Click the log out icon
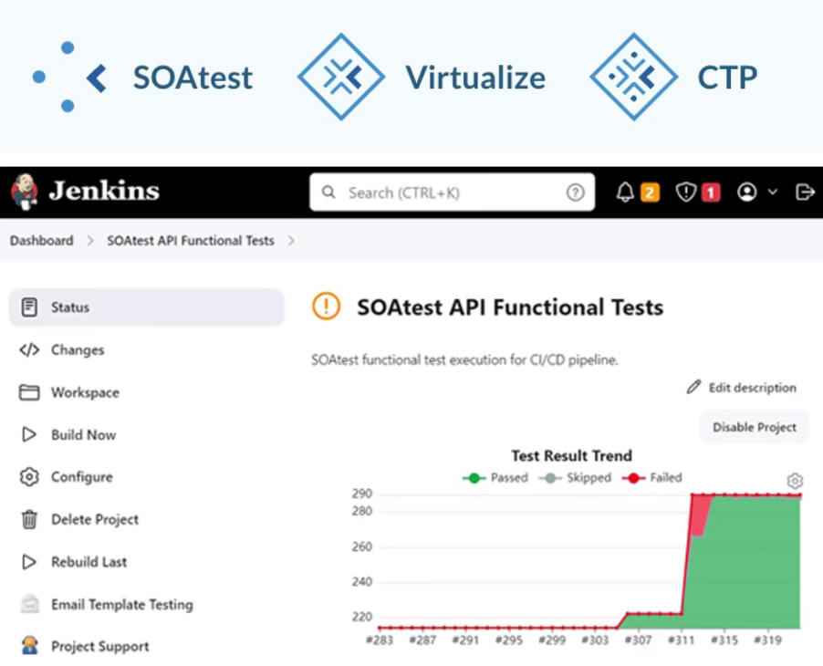The width and height of the screenshot is (823, 666). coord(805,193)
